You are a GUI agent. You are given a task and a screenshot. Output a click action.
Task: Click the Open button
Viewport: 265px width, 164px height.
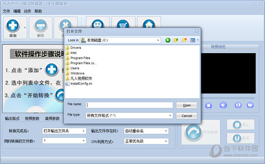coord(186,105)
